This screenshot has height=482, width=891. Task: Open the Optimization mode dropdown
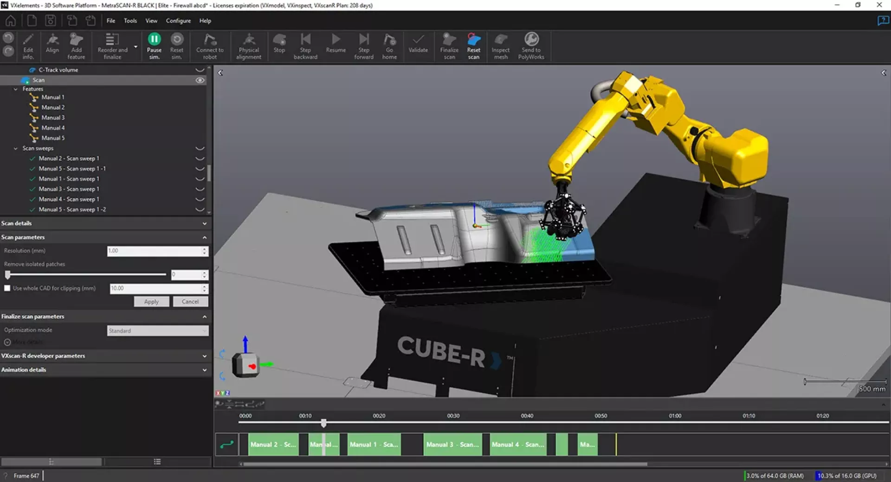point(157,331)
